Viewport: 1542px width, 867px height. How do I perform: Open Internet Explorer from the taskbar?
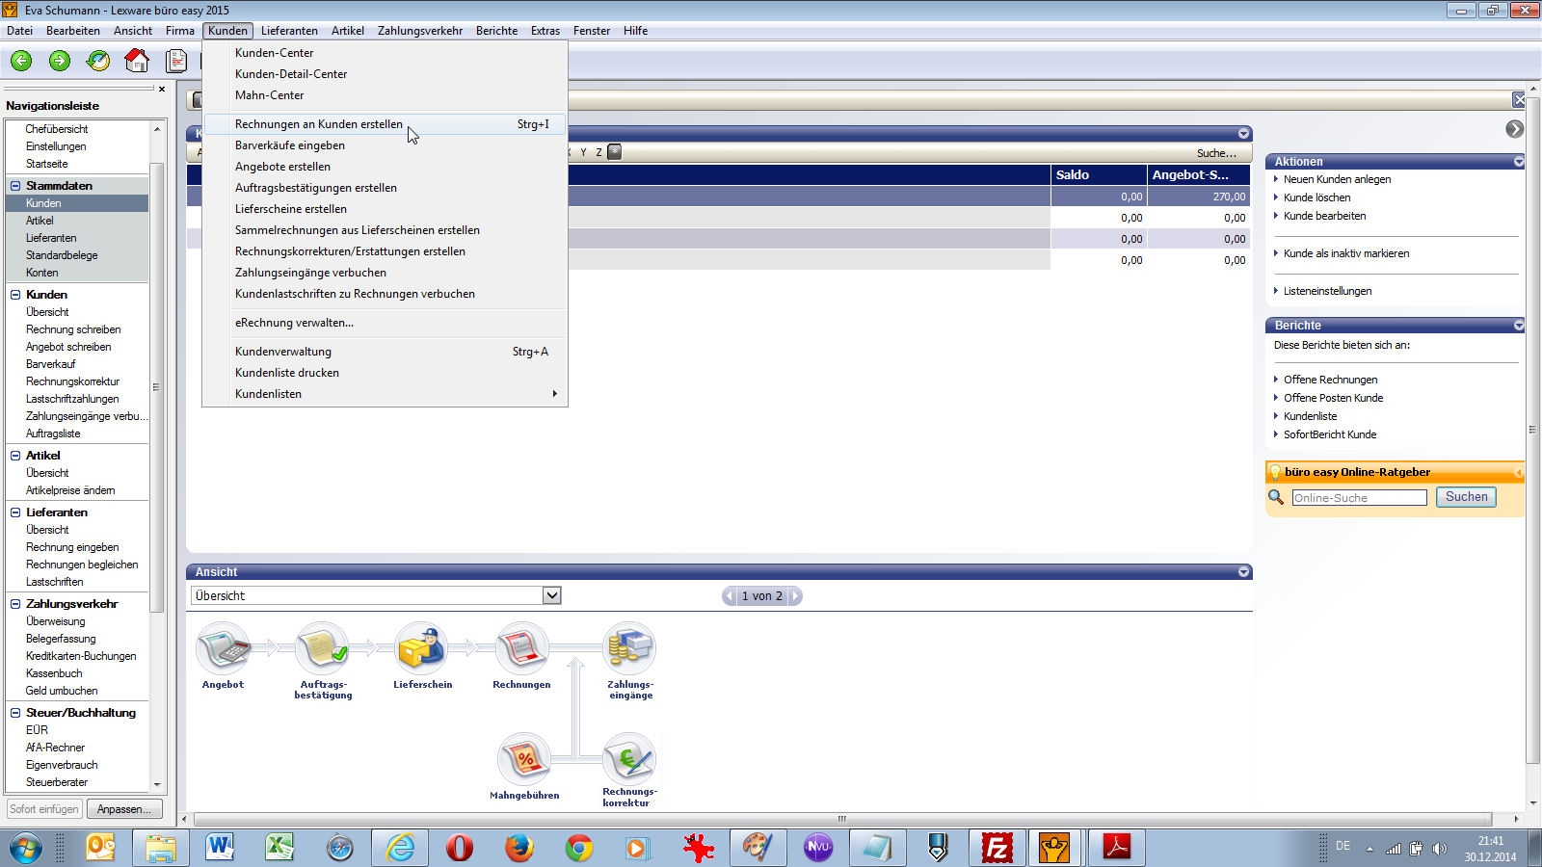tap(400, 848)
